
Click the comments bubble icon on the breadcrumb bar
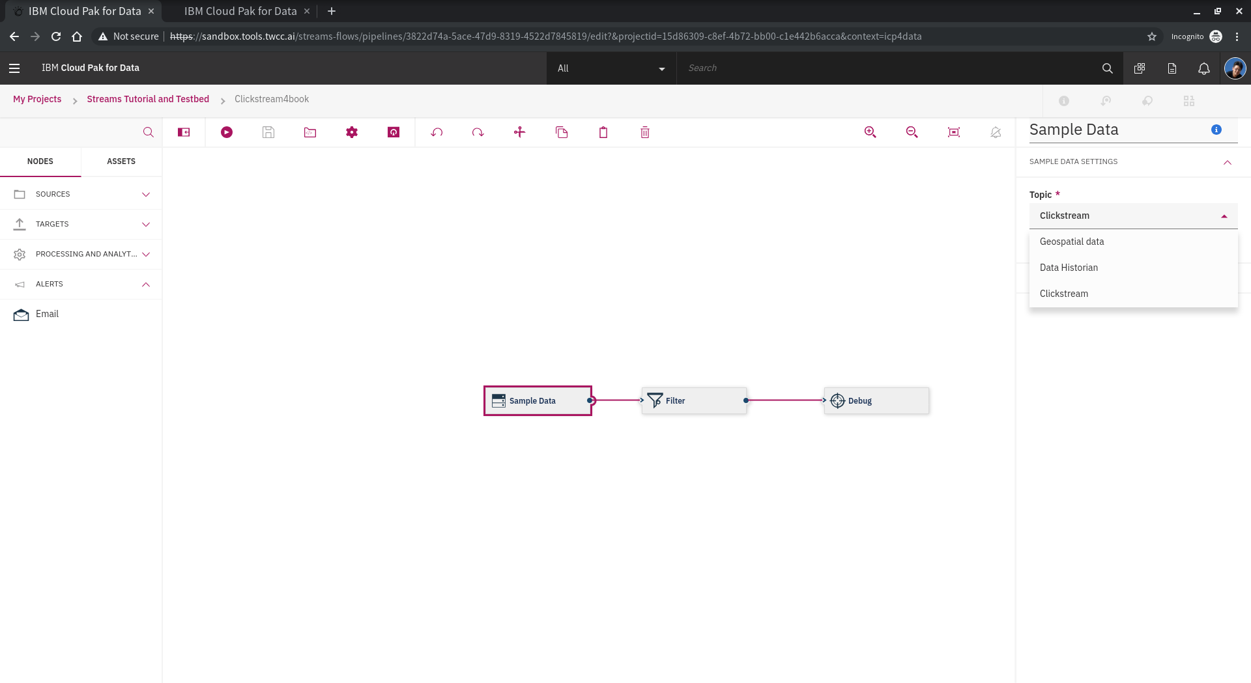click(1147, 101)
